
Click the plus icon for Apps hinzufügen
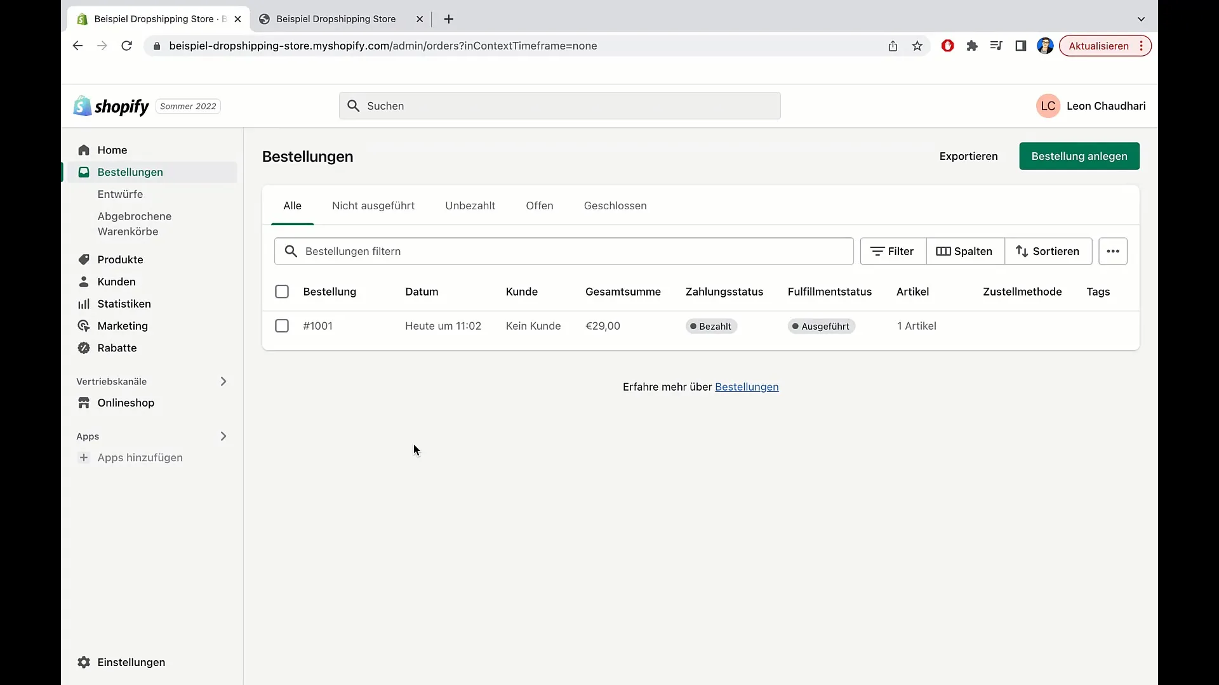83,457
